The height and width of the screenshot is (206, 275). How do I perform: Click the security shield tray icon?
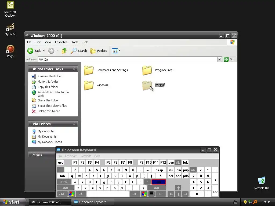point(245,202)
